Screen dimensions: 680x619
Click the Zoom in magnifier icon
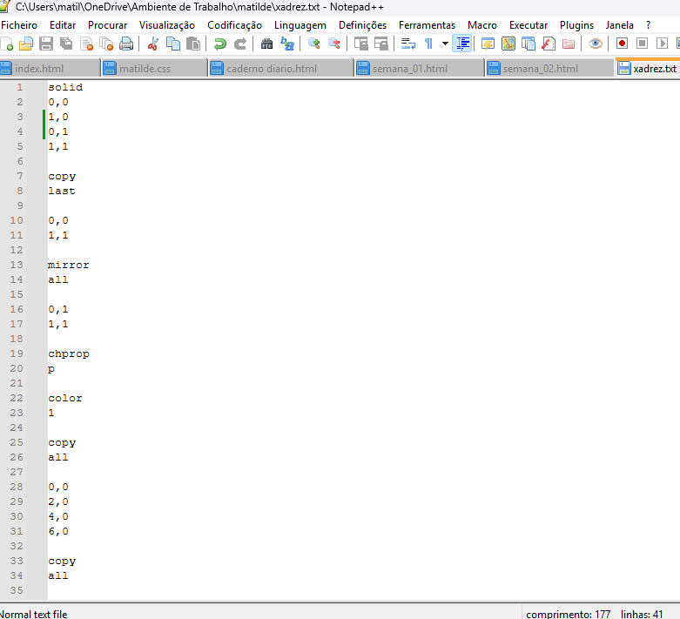coord(313,44)
